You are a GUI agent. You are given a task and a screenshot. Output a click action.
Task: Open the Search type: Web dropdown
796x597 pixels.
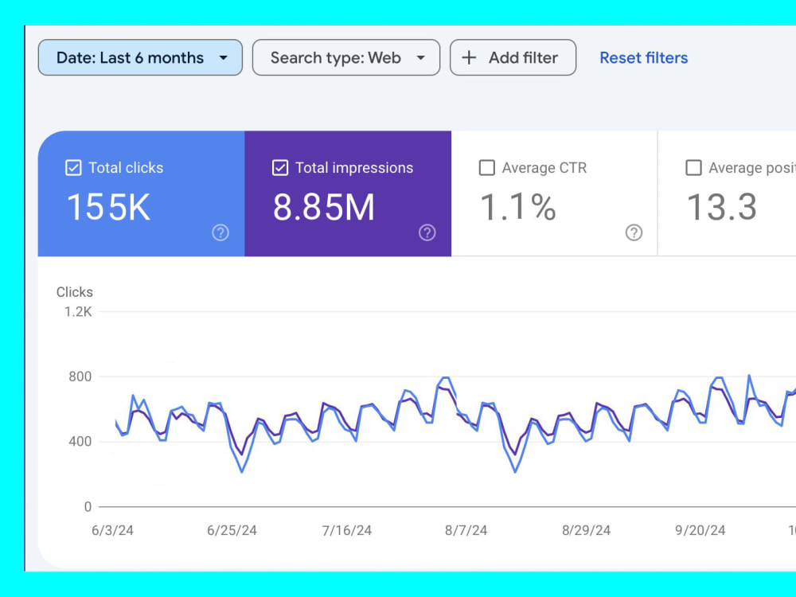click(x=346, y=58)
